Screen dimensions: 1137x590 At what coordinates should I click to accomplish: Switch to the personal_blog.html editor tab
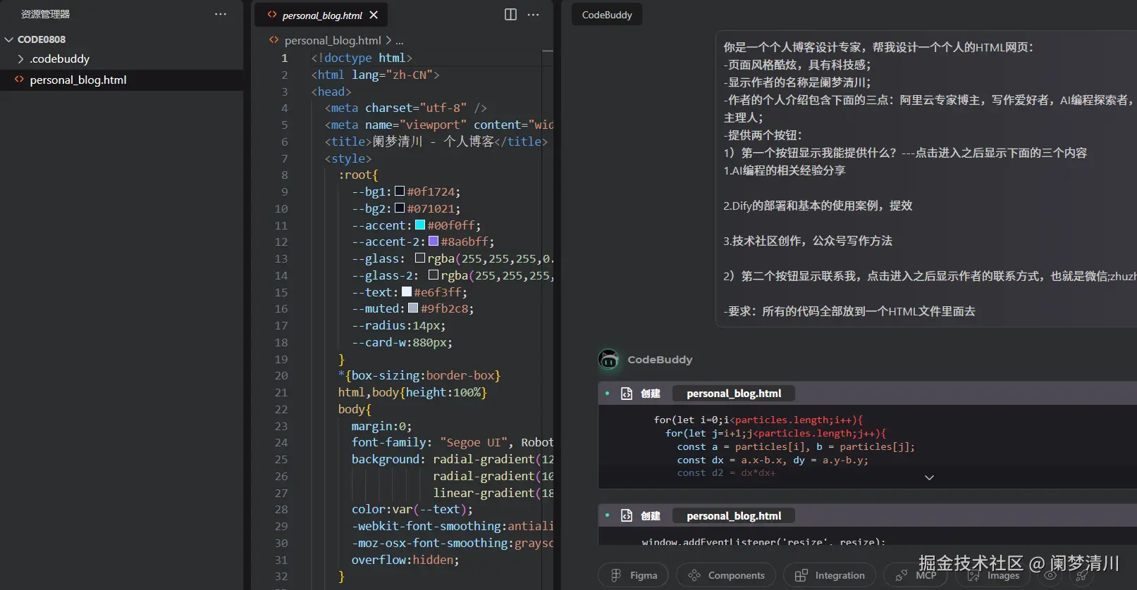[x=322, y=15]
